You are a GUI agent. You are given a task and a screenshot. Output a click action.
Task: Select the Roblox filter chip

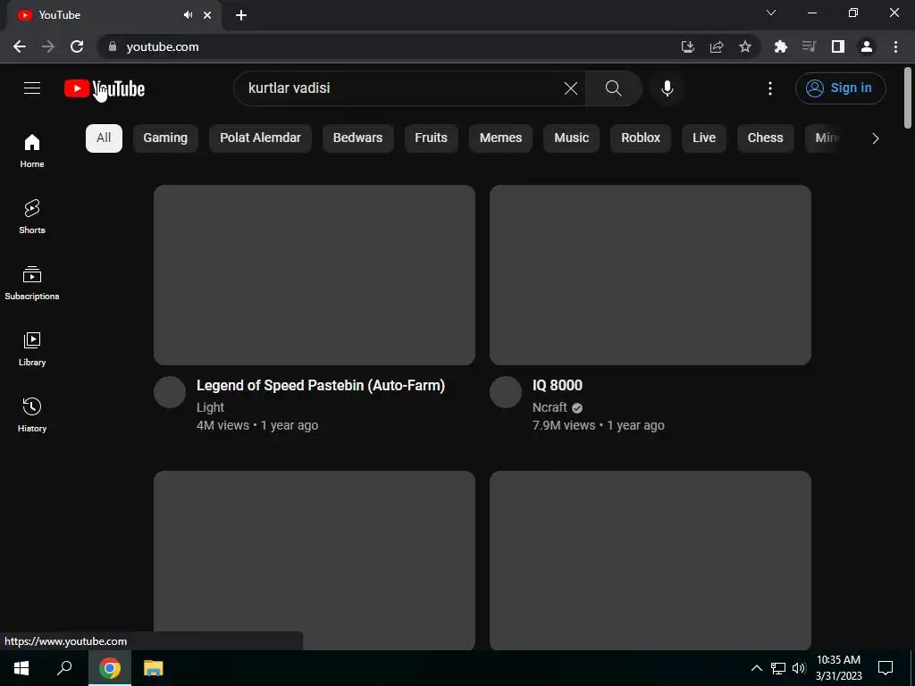(x=641, y=138)
